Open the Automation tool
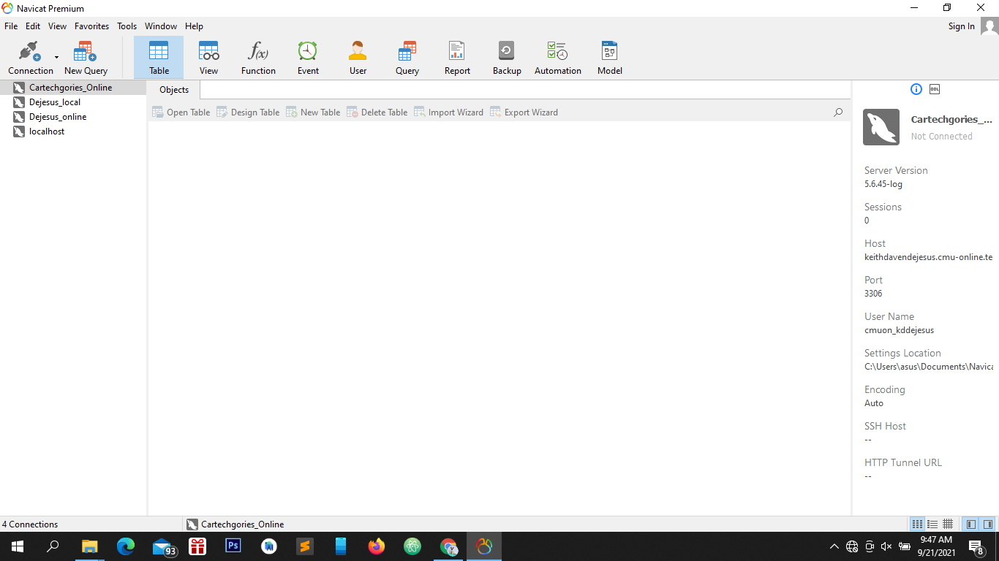 point(557,58)
